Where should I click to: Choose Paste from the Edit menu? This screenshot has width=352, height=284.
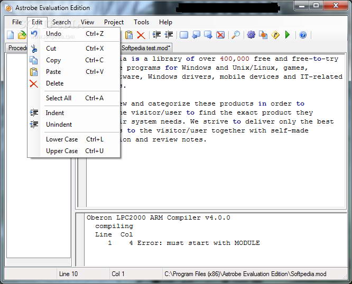click(x=74, y=72)
